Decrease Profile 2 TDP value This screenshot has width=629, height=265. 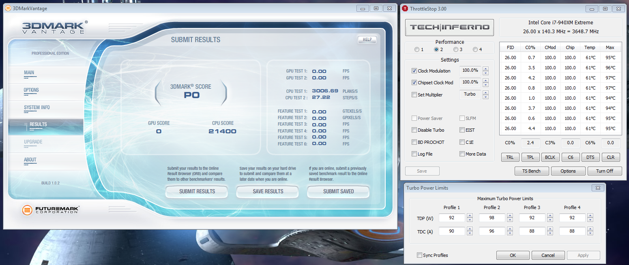[x=510, y=220]
